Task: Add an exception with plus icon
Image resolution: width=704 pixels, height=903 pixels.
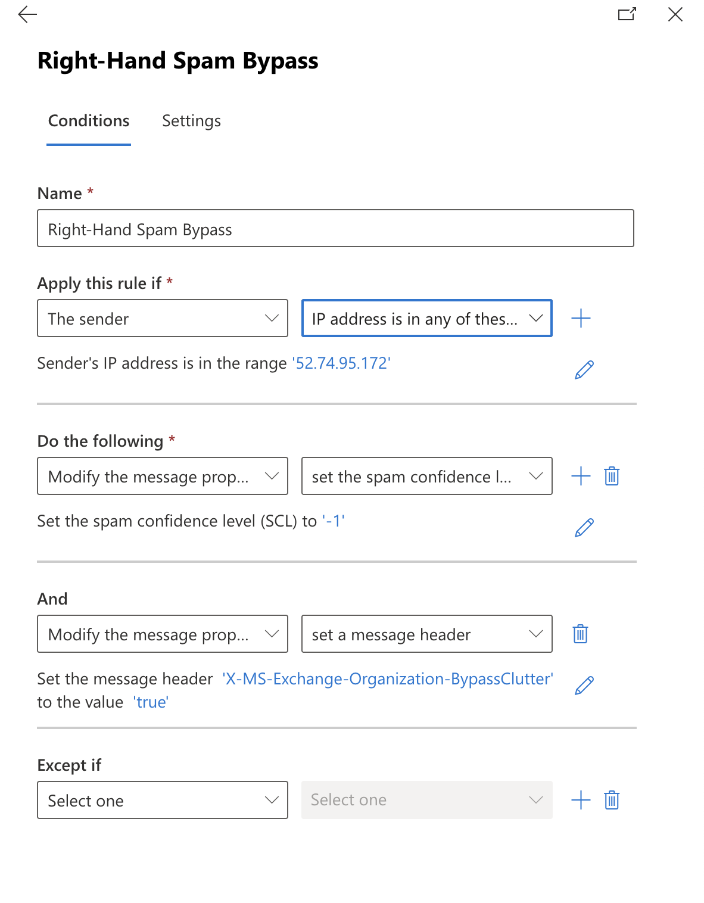Action: pos(581,801)
